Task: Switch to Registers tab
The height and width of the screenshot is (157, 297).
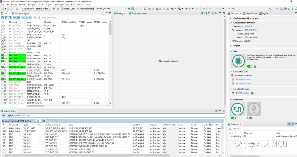Action: (264, 13)
